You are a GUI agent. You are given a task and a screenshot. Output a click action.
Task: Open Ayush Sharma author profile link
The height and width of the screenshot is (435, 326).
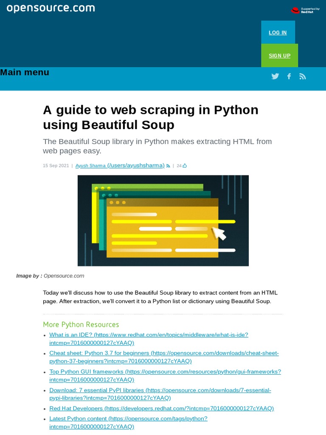pyautogui.click(x=120, y=165)
